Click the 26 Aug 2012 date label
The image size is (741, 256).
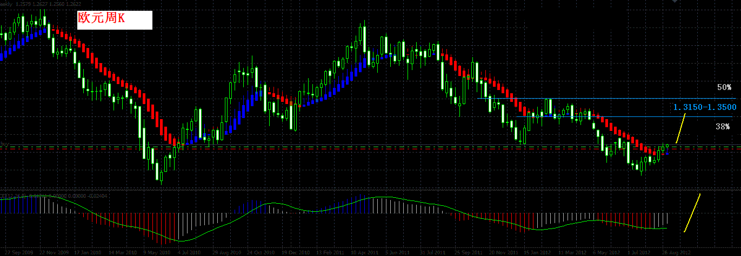pos(676,252)
